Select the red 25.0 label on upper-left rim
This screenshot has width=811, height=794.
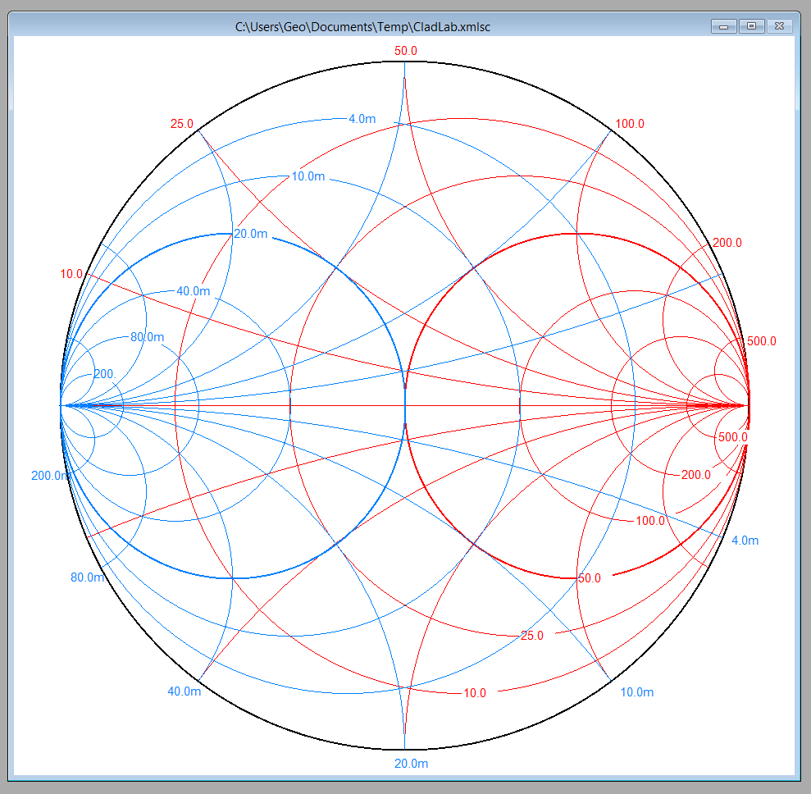181,124
